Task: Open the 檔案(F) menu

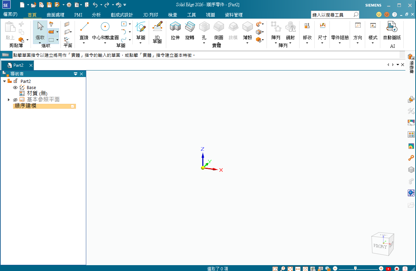Action: [x=10, y=15]
